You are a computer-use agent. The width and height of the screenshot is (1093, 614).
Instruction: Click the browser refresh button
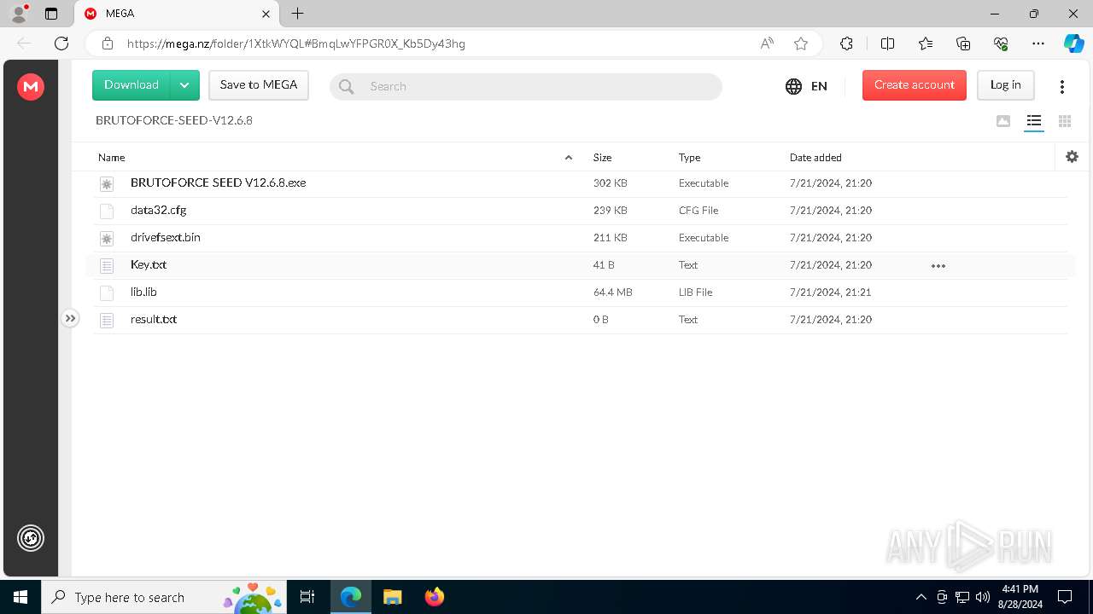pos(61,43)
